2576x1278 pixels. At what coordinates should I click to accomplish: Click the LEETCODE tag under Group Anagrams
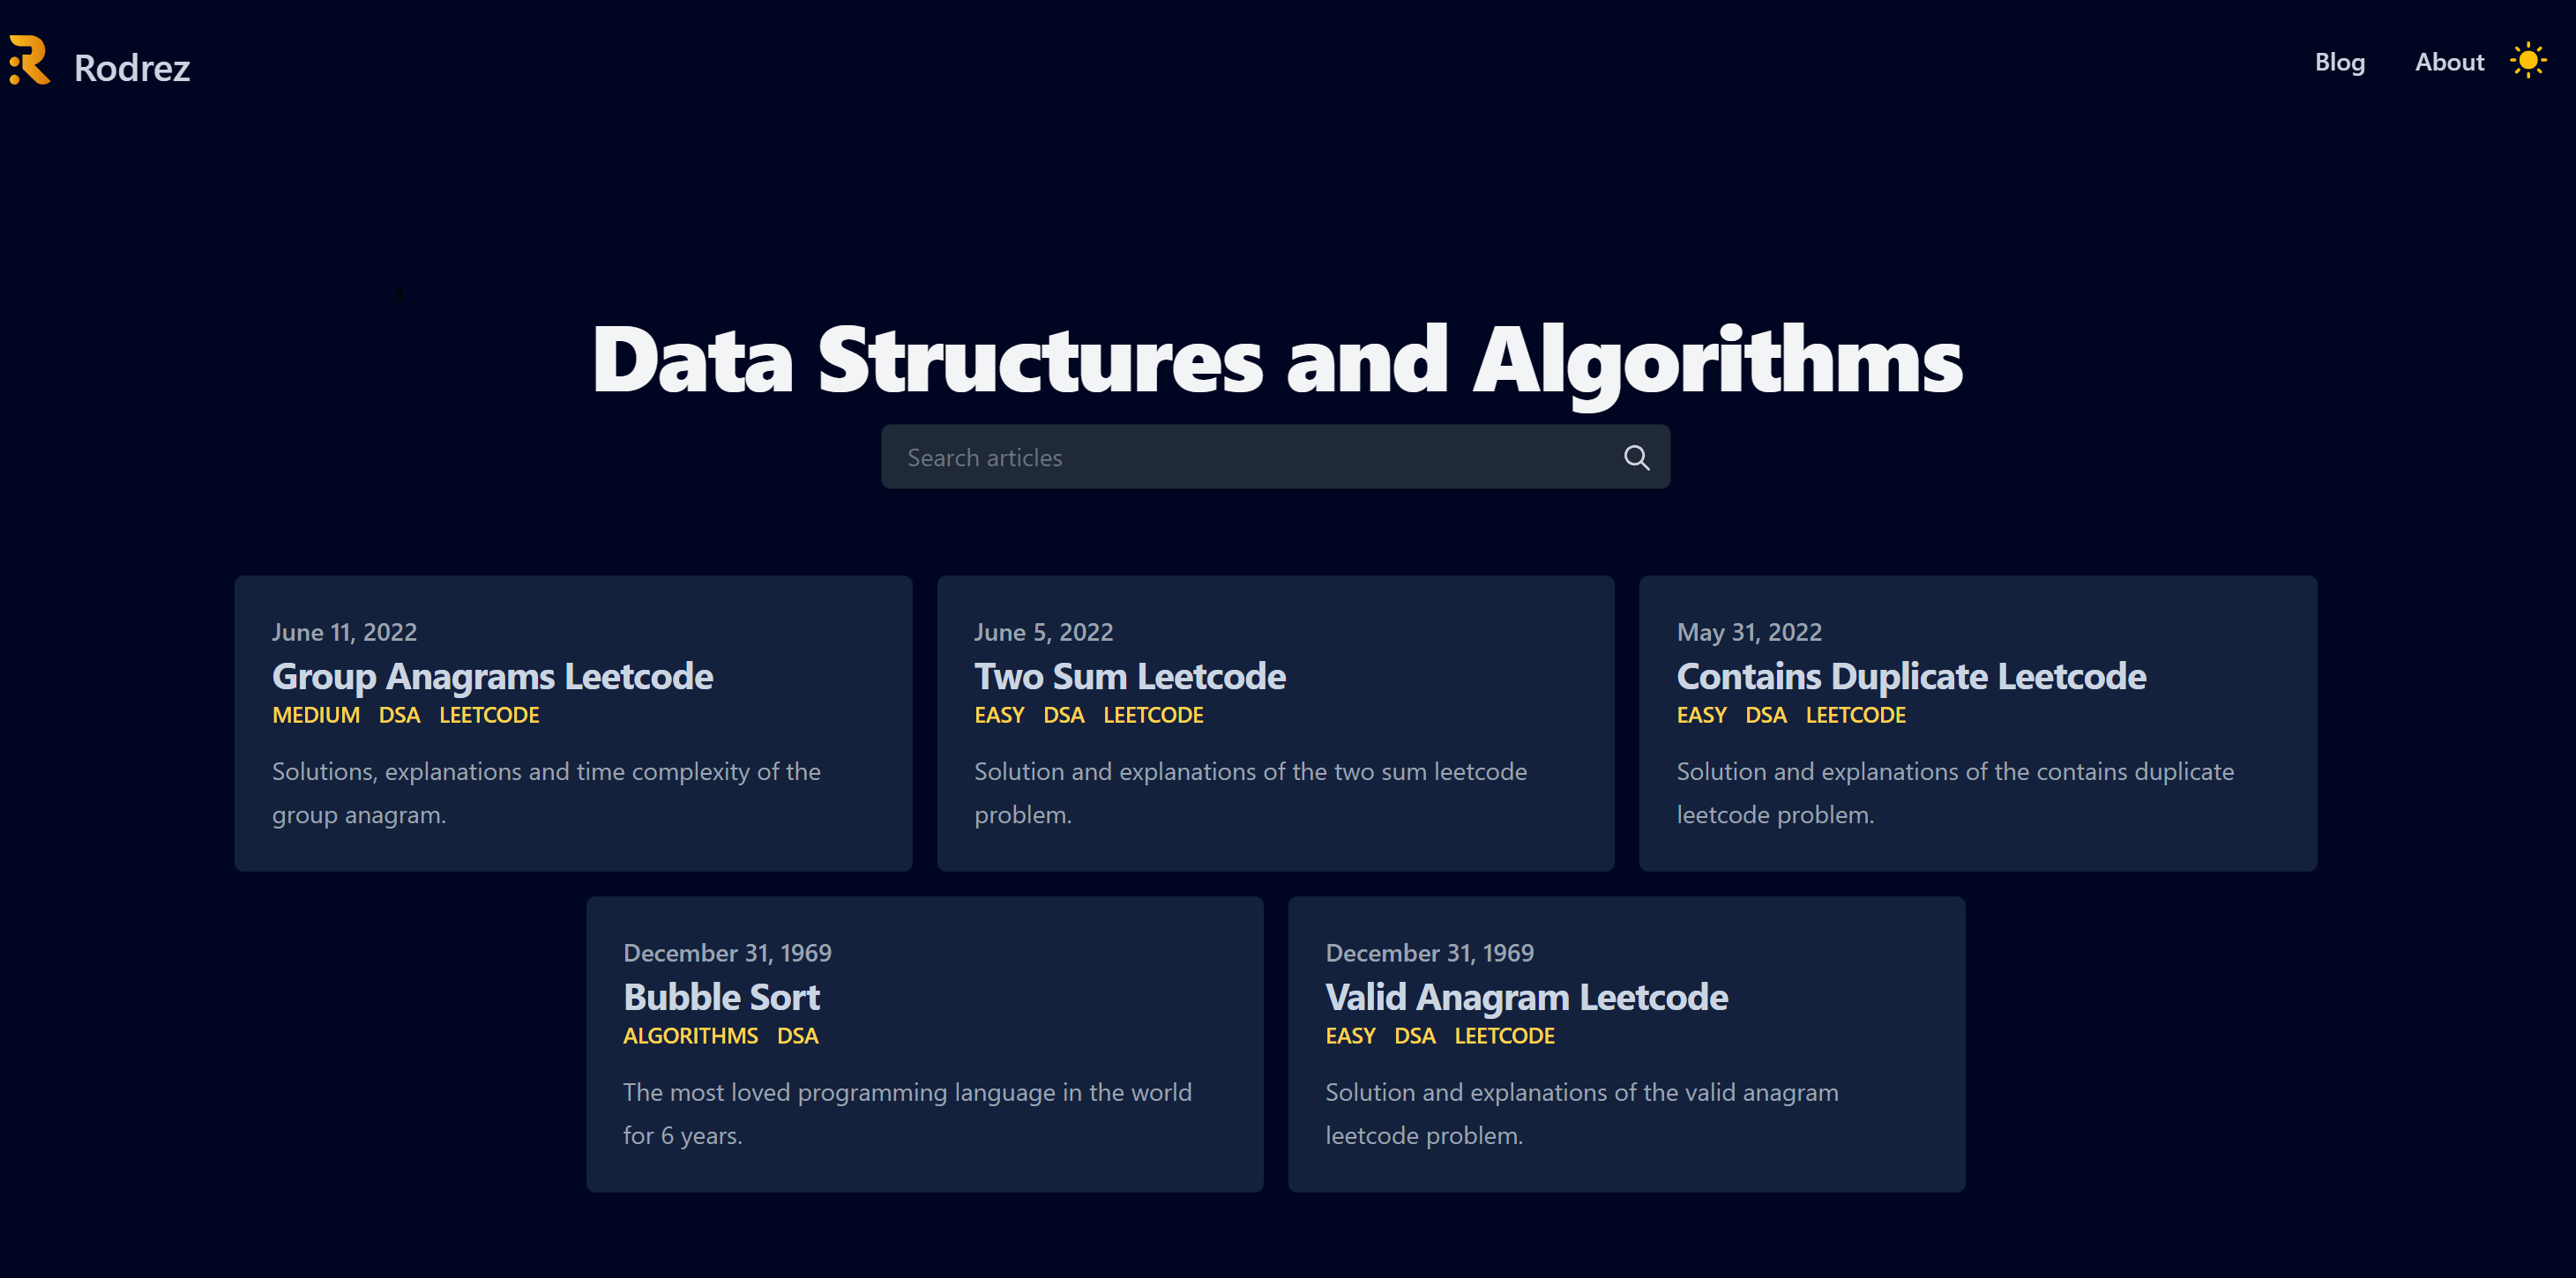[x=489, y=716]
